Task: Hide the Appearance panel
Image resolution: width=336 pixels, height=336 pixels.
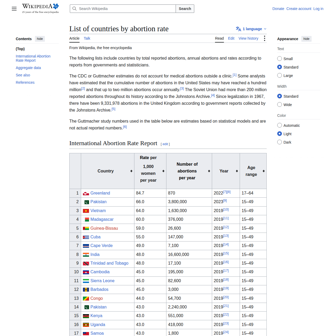Action: point(306,39)
